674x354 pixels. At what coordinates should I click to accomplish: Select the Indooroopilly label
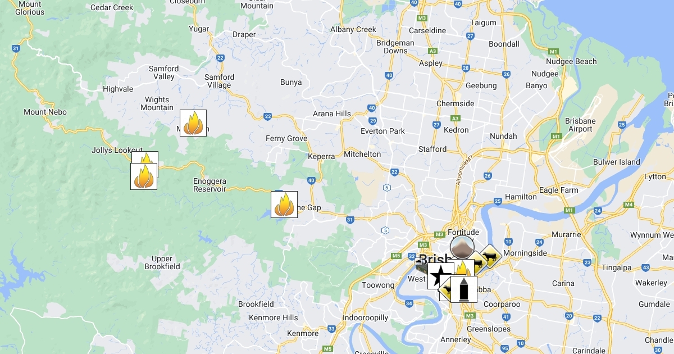(x=366, y=317)
